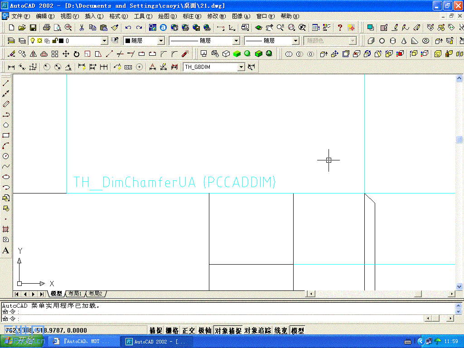Open a drawing file with Open icon
This screenshot has height=348, width=464.
pyautogui.click(x=22, y=28)
